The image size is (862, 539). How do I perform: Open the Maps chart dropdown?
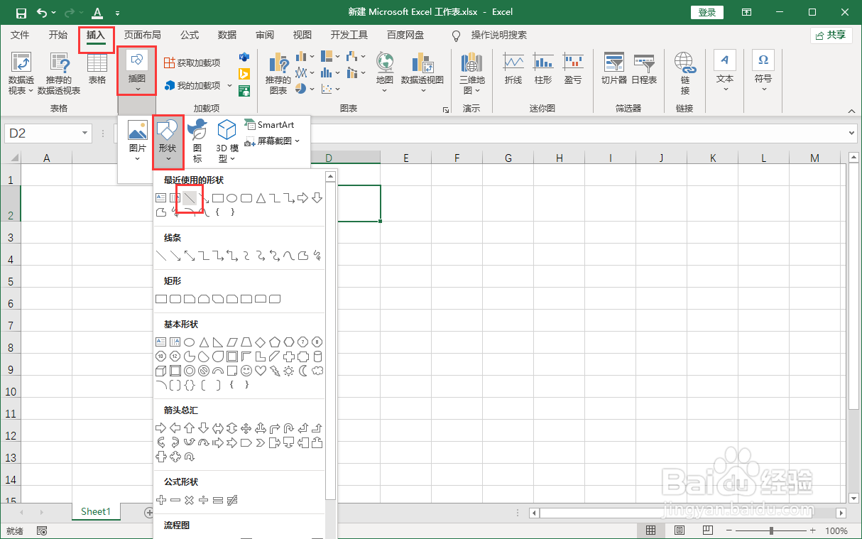(x=385, y=73)
